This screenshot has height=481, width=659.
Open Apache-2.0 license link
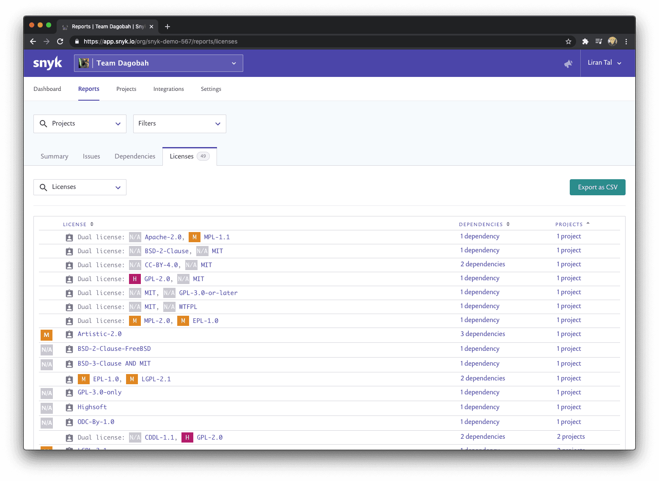(x=163, y=237)
